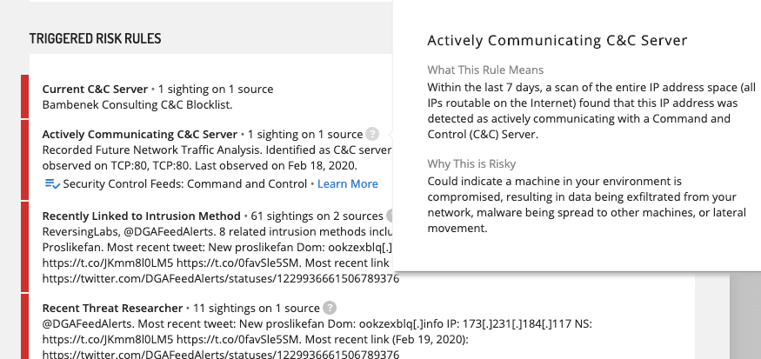Click the Why This is Risky heading
This screenshot has height=359, width=761.
(x=471, y=164)
